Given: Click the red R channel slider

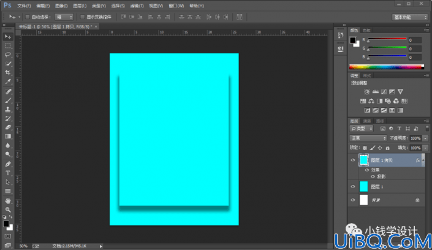Looking at the screenshot, I should [387, 39].
